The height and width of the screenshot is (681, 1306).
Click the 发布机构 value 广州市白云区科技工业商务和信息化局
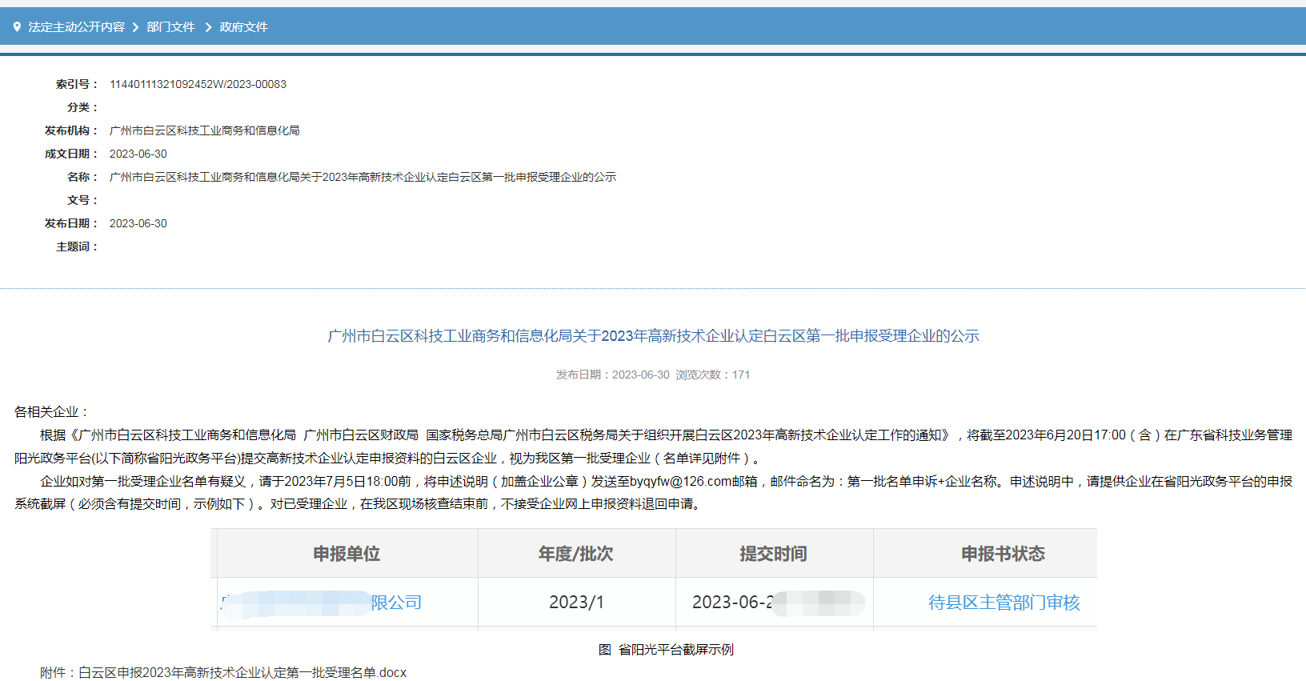click(204, 130)
